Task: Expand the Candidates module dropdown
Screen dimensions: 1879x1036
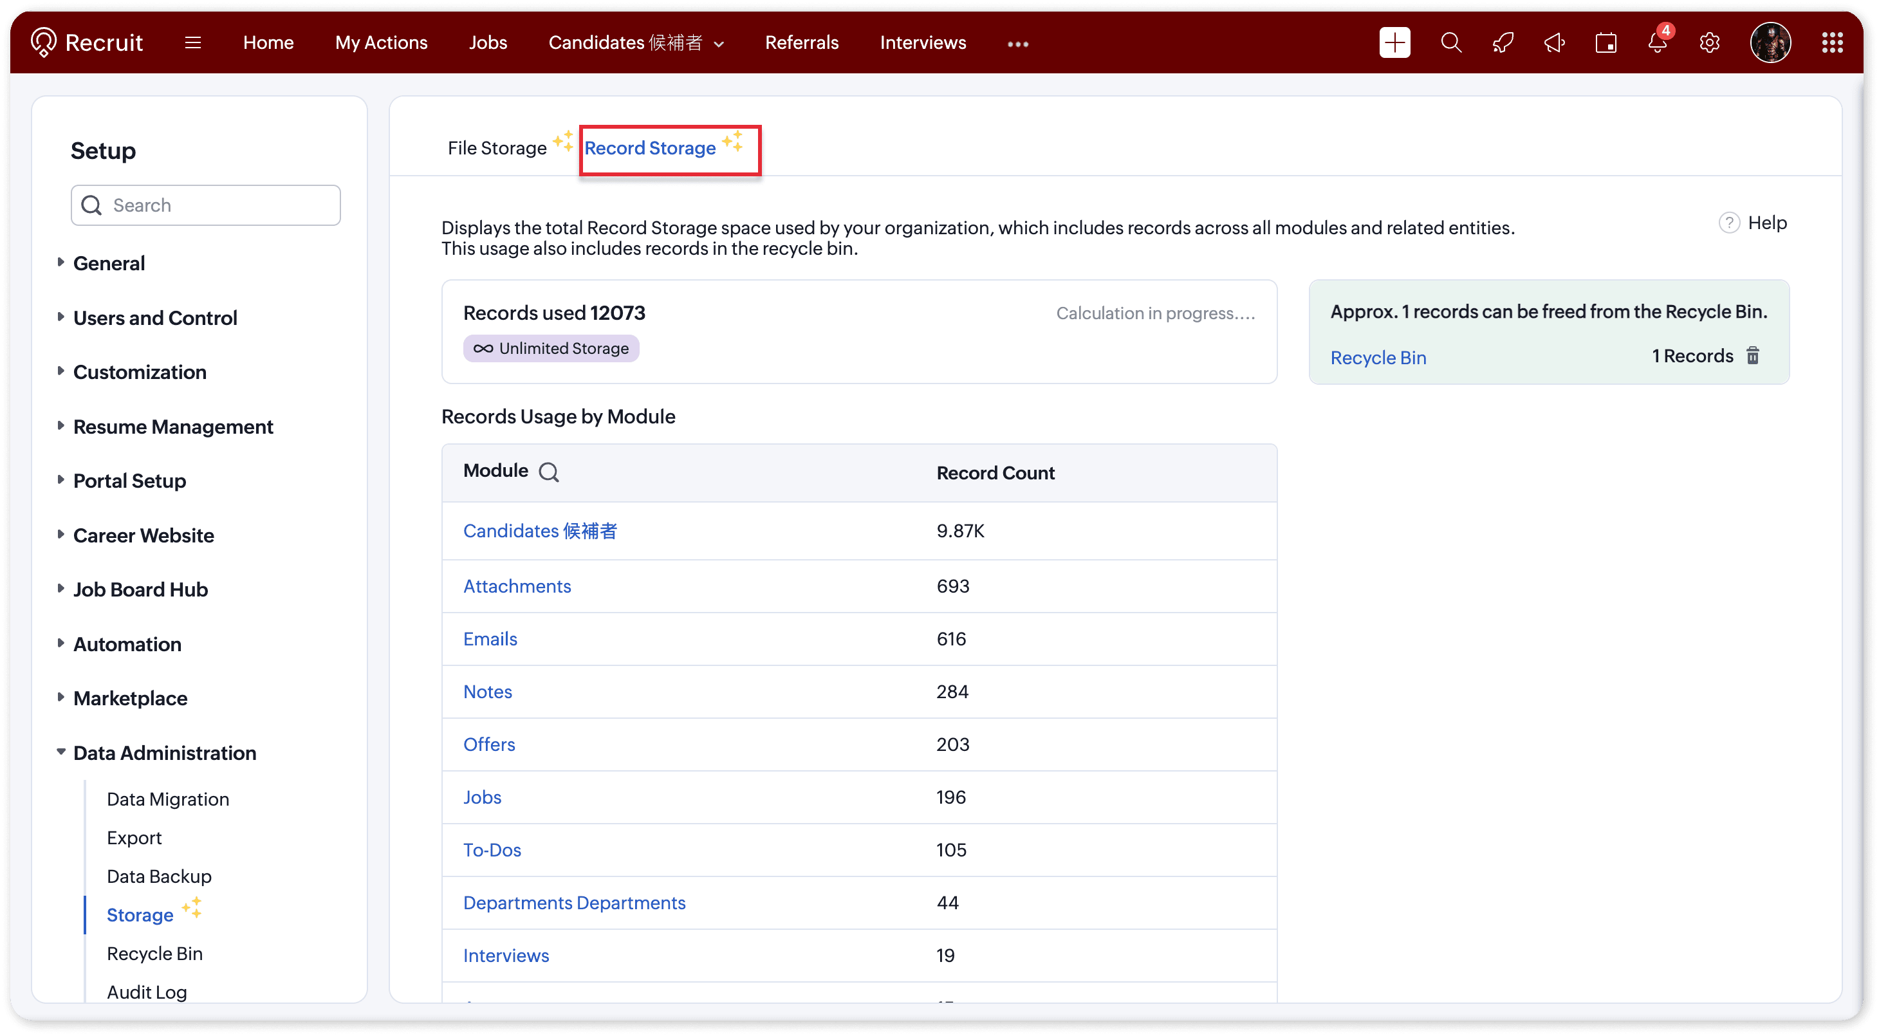Action: click(719, 44)
